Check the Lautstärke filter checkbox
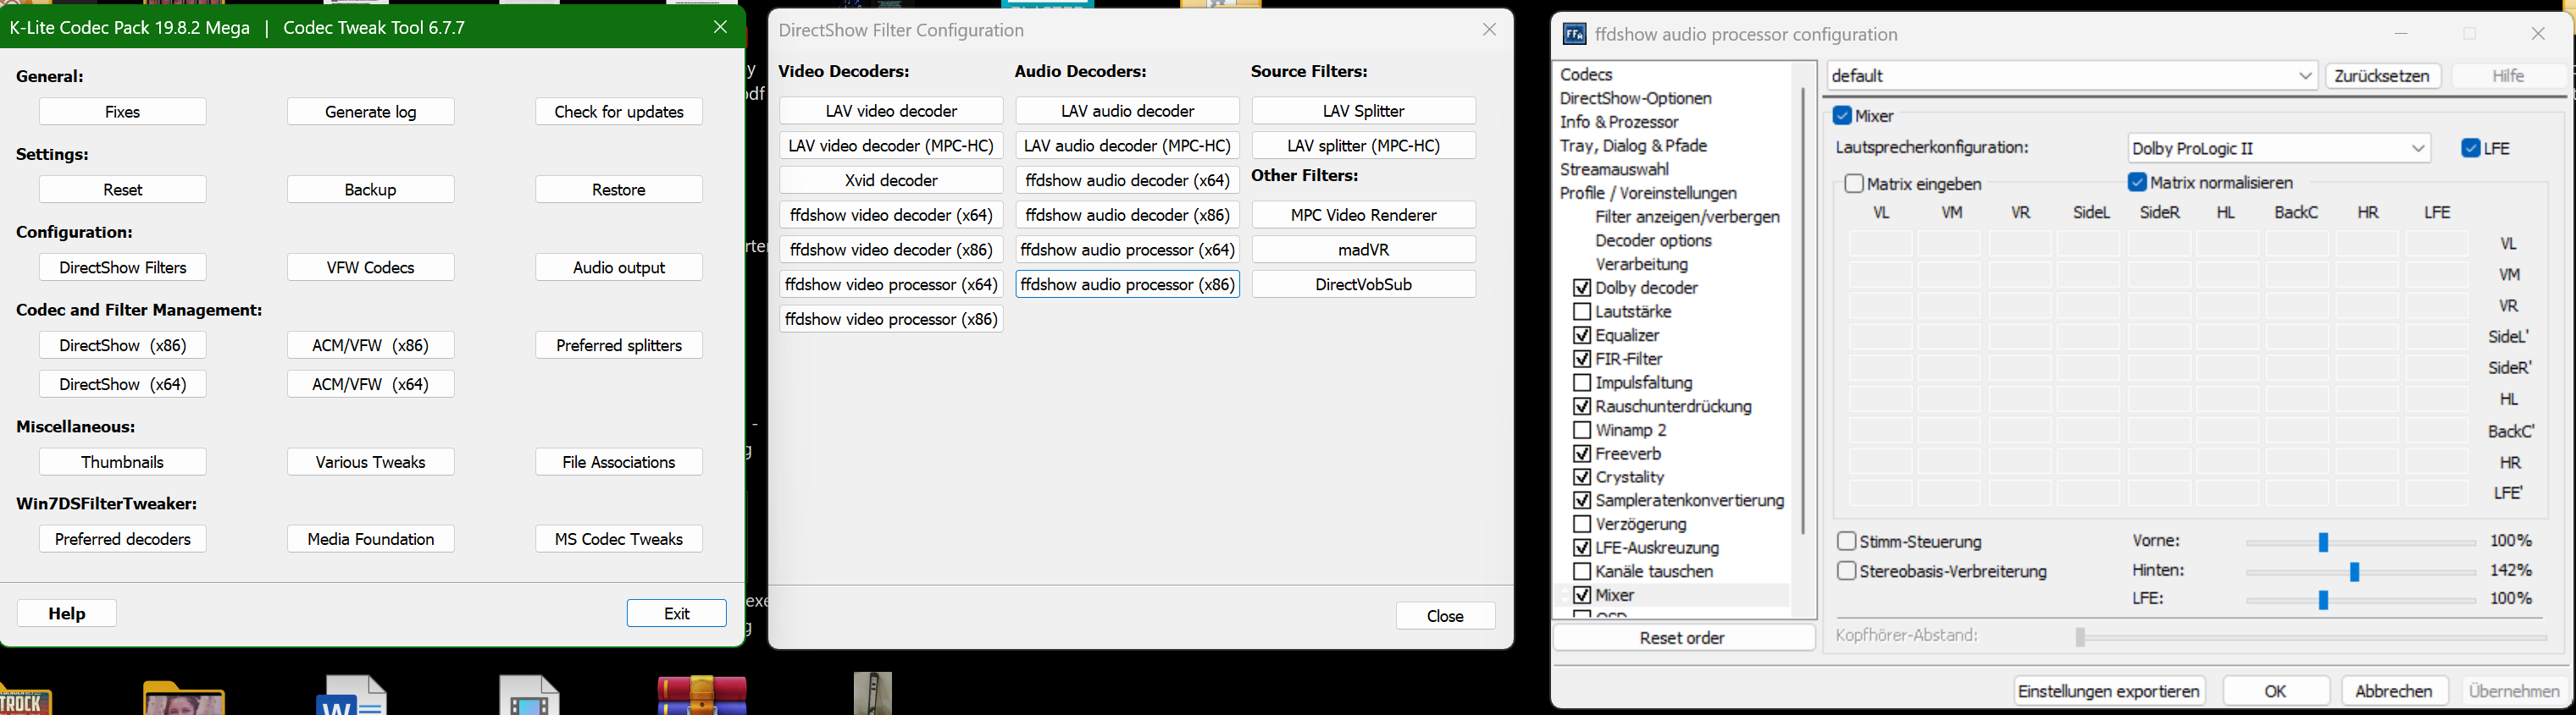Image resolution: width=2576 pixels, height=715 pixels. pyautogui.click(x=1582, y=311)
